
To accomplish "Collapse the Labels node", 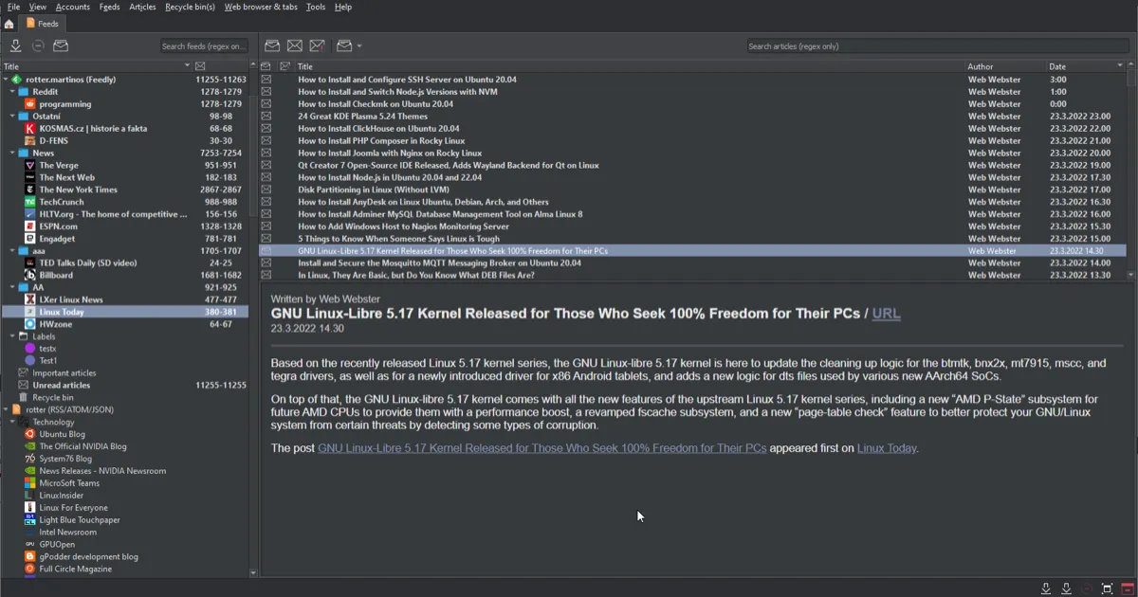I will tap(11, 336).
